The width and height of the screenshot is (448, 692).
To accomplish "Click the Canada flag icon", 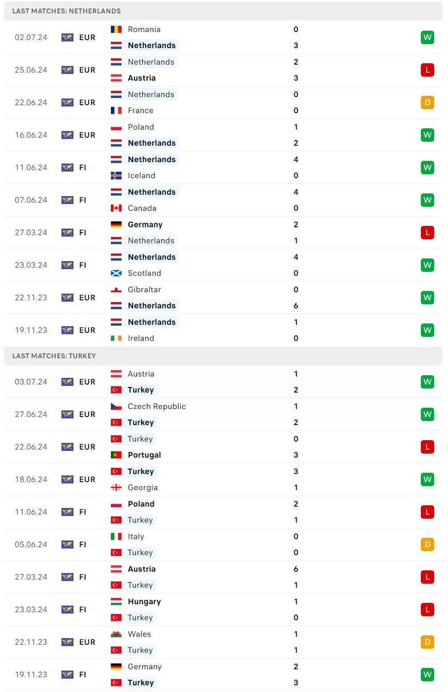I will (x=116, y=208).
